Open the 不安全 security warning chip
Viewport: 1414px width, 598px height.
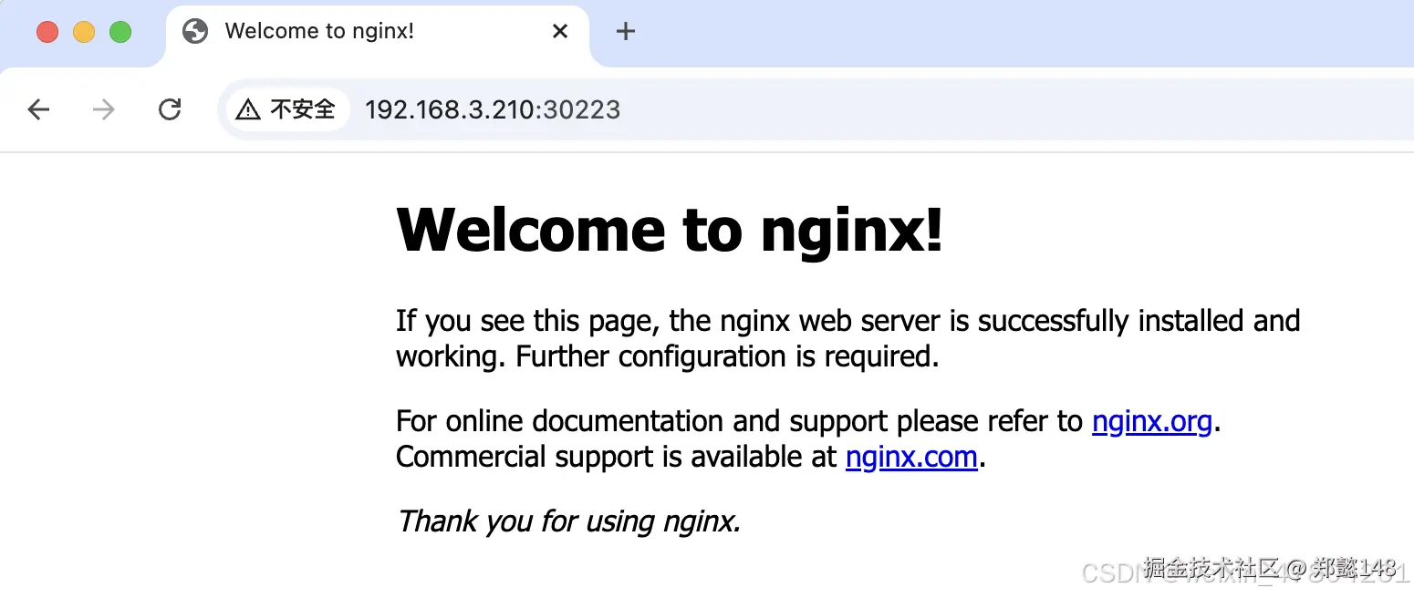coord(287,110)
